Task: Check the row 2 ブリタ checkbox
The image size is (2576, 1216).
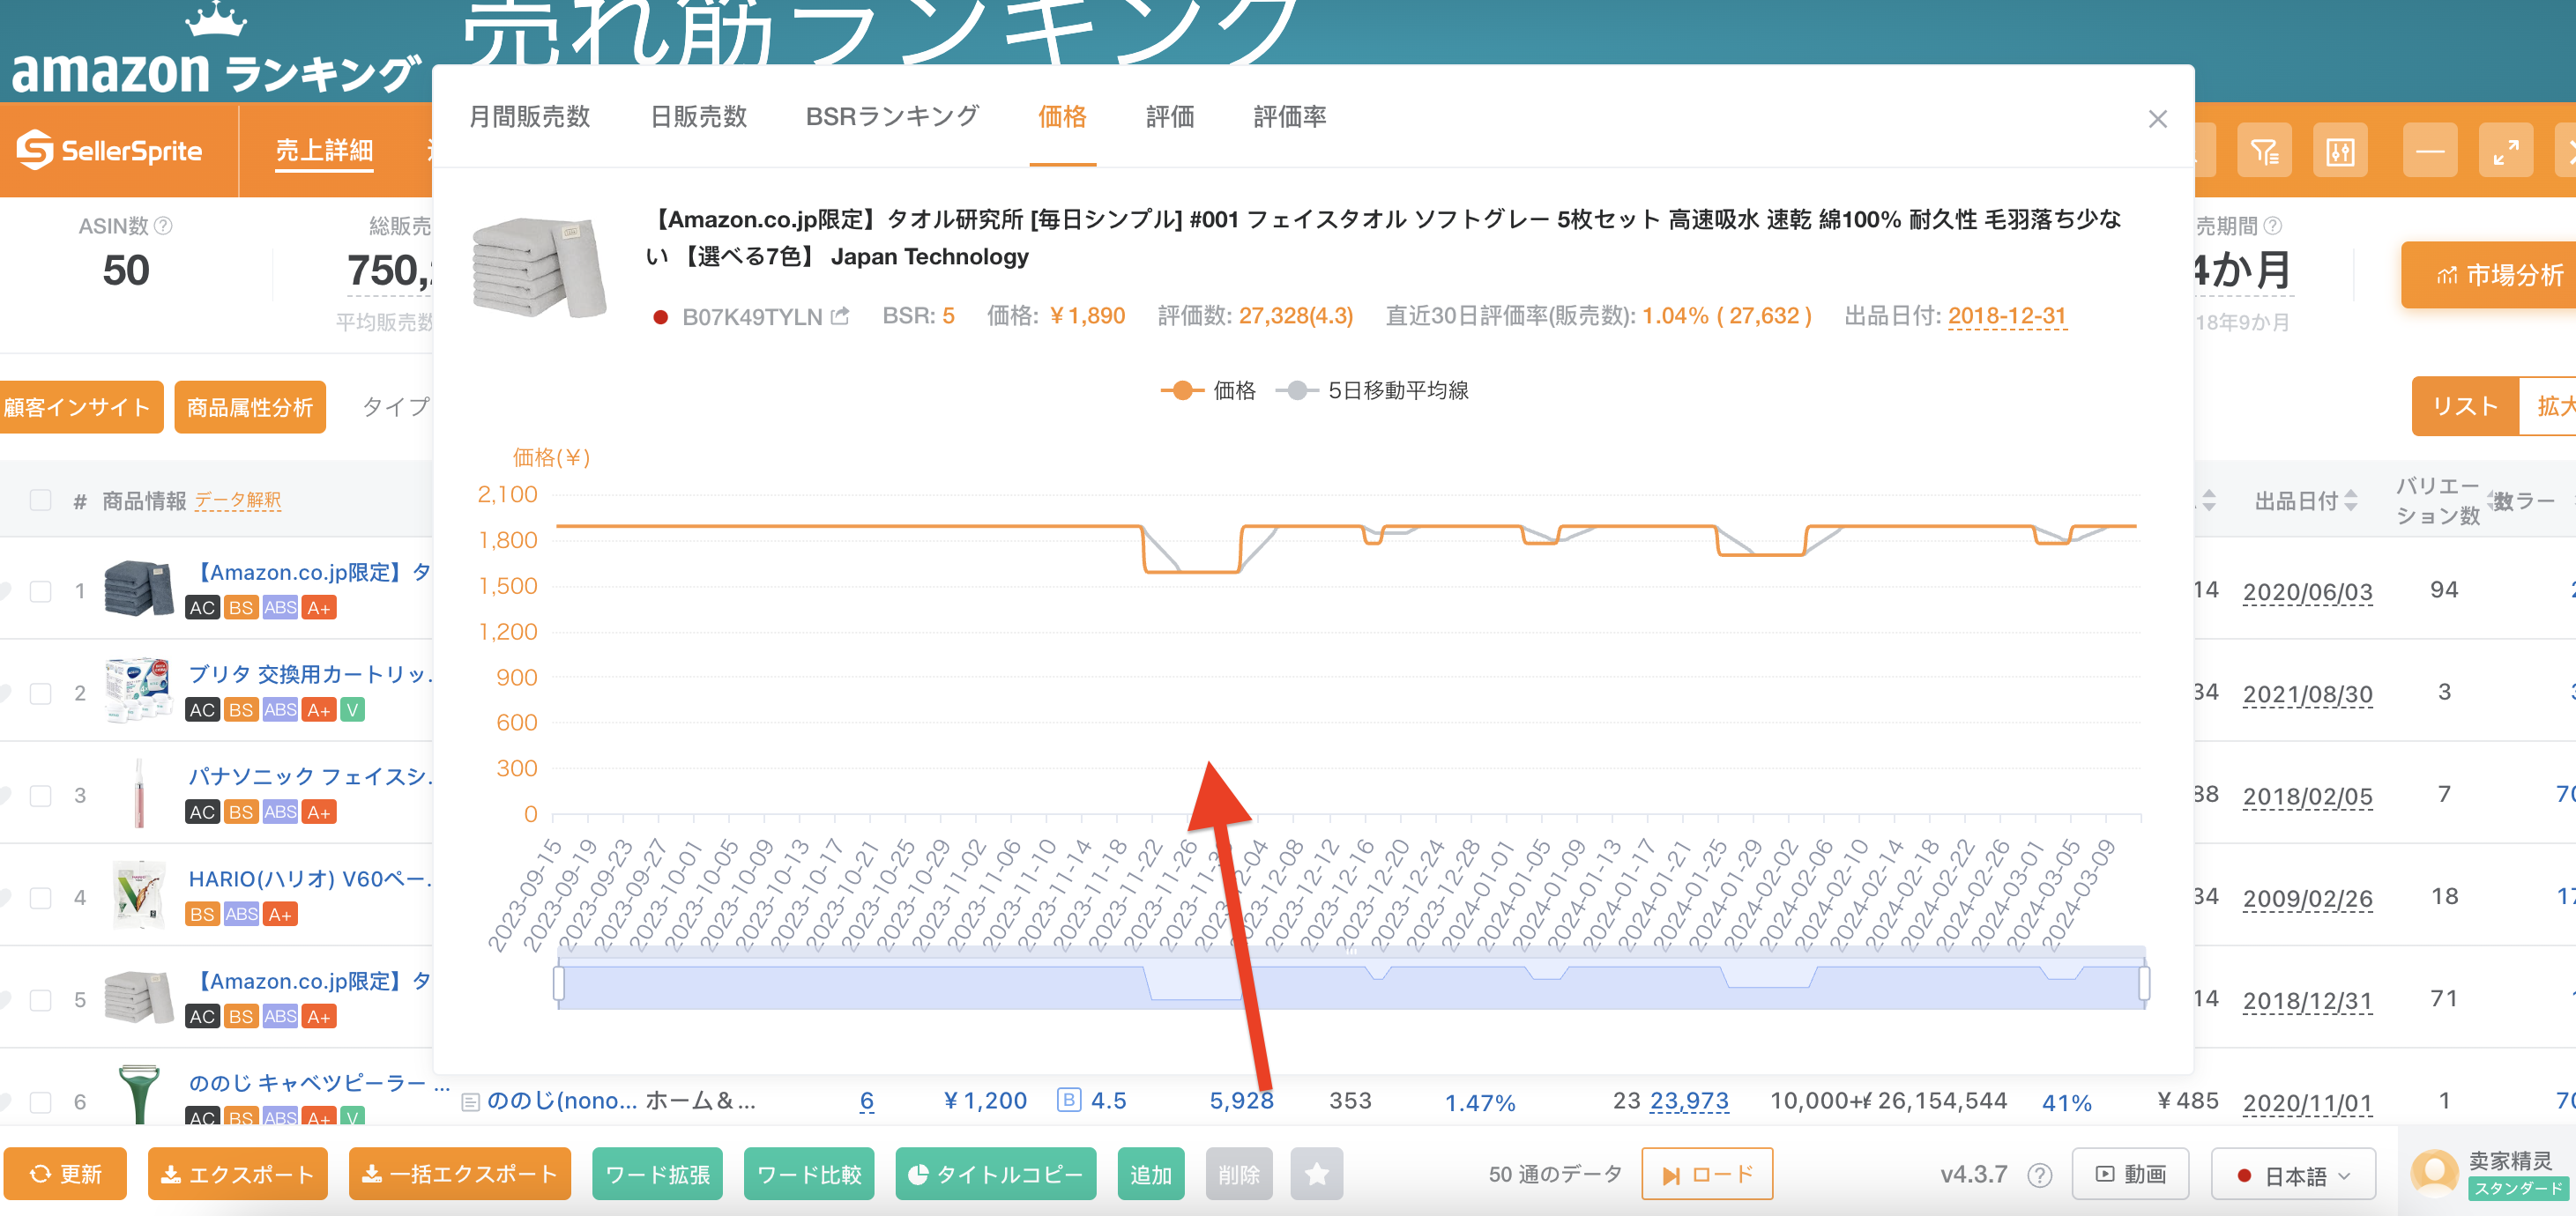Action: (x=41, y=693)
